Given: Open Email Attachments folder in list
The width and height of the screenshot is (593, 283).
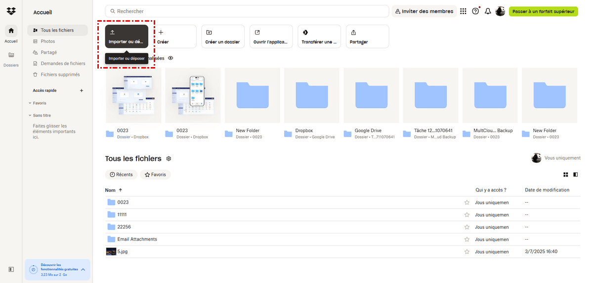Looking at the screenshot, I should [137, 239].
